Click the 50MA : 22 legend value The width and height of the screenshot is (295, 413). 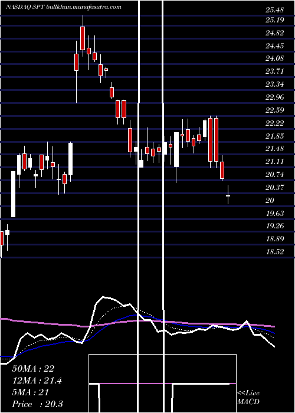coord(33,369)
